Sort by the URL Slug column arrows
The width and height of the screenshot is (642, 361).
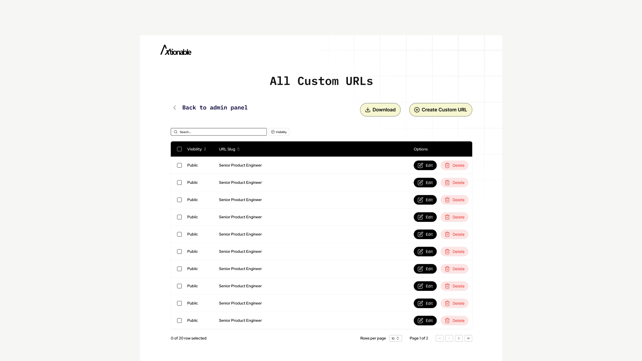coord(238,149)
